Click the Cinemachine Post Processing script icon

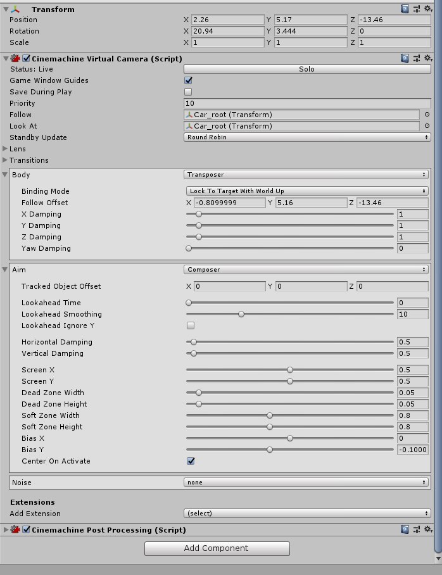tap(15, 529)
